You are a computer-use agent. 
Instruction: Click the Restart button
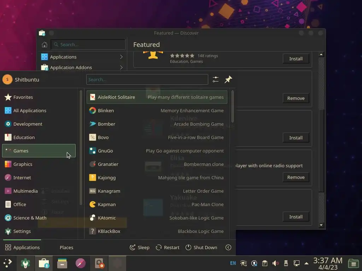168,247
